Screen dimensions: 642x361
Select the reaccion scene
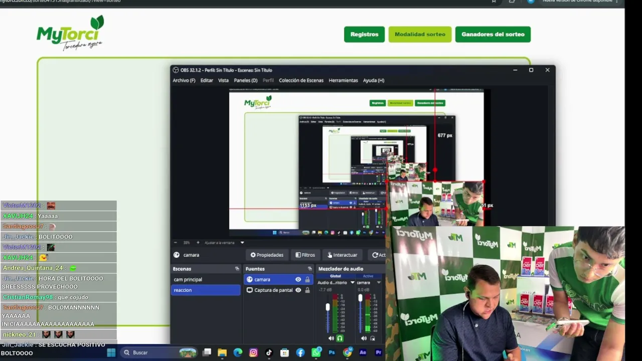(x=206, y=290)
